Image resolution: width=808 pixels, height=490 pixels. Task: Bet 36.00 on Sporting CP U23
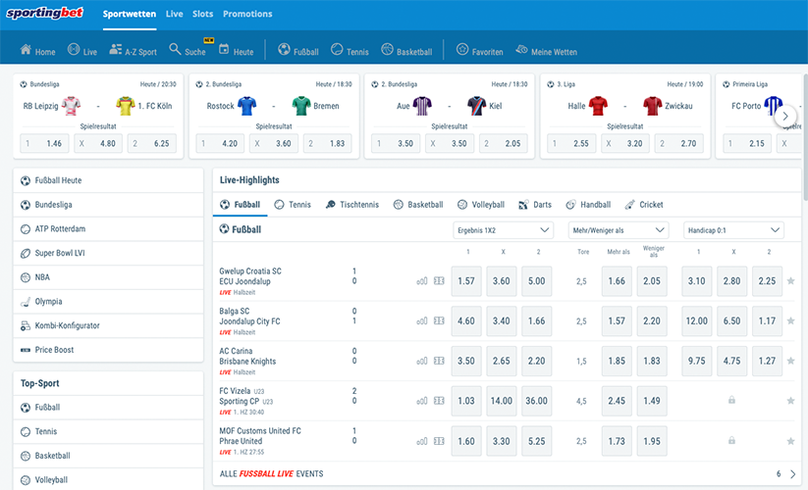(536, 401)
